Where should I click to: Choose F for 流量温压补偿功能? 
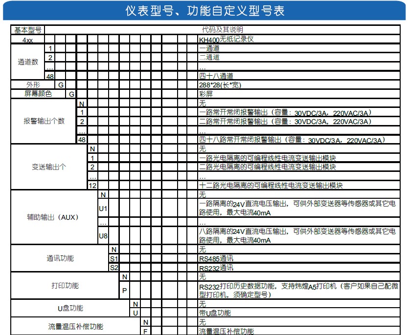click(145, 331)
